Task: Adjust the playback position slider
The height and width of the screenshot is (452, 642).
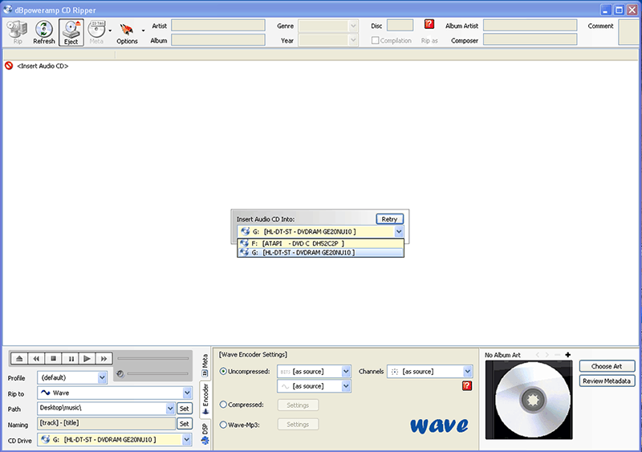Action: [x=152, y=359]
